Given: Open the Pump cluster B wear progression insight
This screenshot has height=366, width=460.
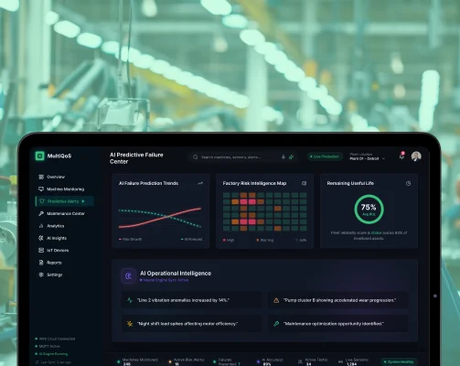Looking at the screenshot, I should 338,300.
